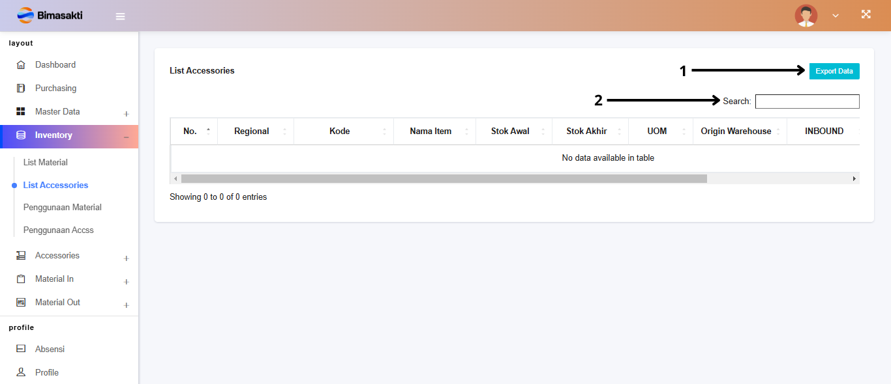Select Penggunaan Accss in sidebar
Viewport: 891px width, 384px height.
point(59,230)
